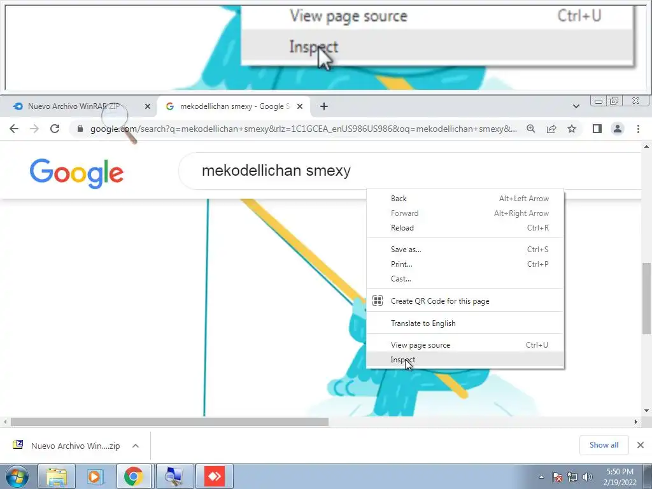652x489 pixels.
Task: Click the lock icon in the address bar
Action: pyautogui.click(x=80, y=129)
